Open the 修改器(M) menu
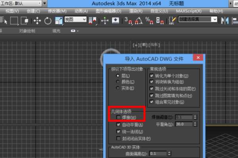This screenshot has height=158, width=238. 57,11
